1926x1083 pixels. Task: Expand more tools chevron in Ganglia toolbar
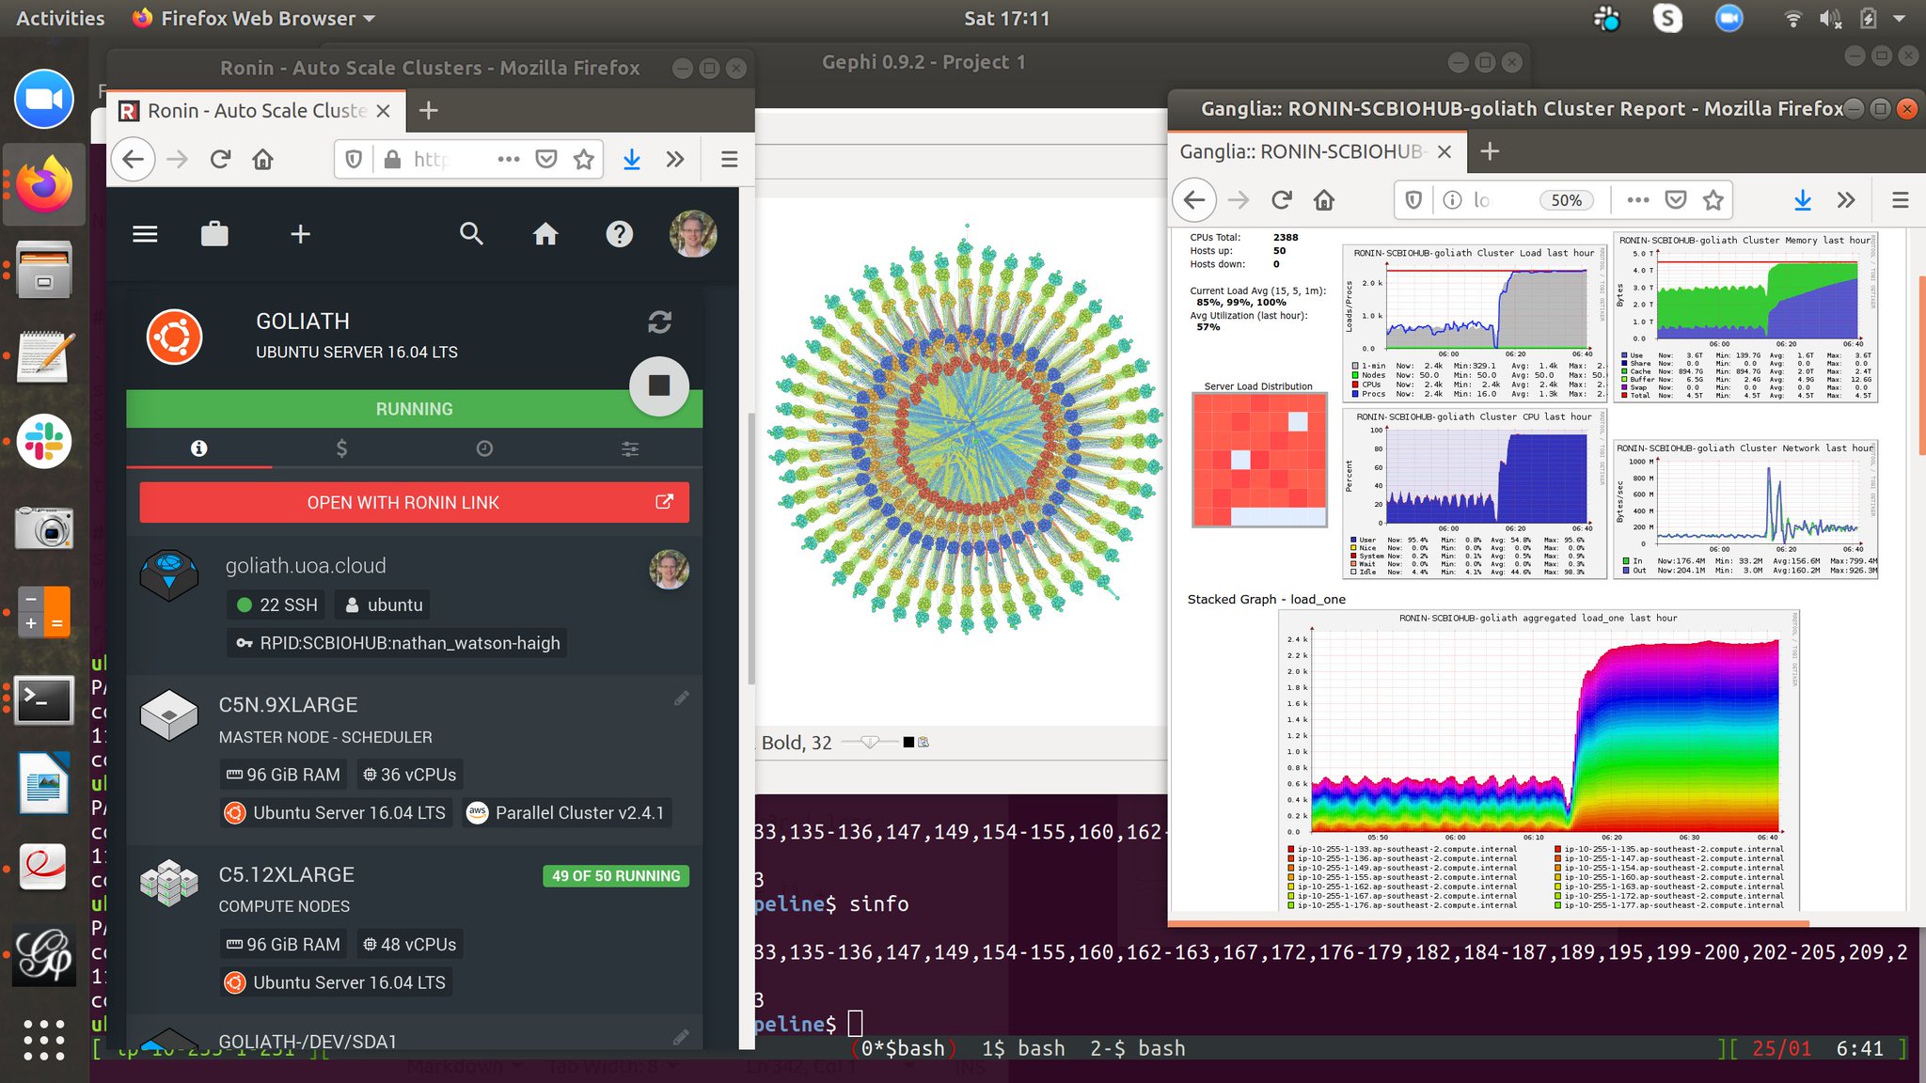point(1846,200)
